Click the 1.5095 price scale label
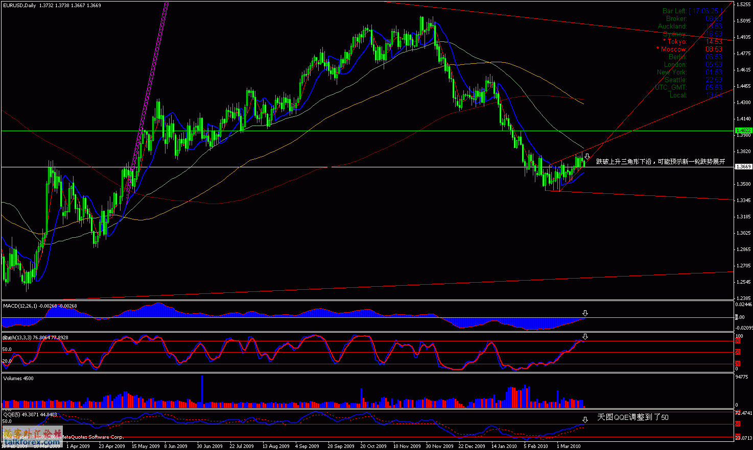 click(743, 21)
